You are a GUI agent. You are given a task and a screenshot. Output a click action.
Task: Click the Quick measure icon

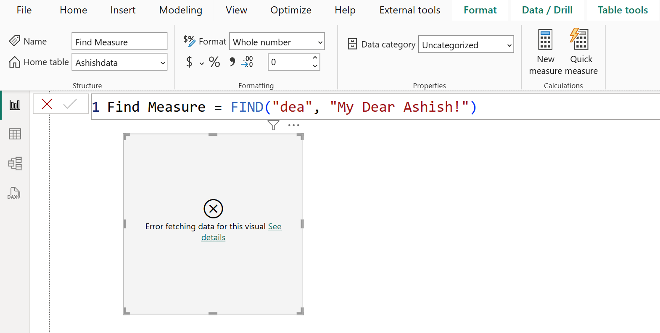click(580, 40)
